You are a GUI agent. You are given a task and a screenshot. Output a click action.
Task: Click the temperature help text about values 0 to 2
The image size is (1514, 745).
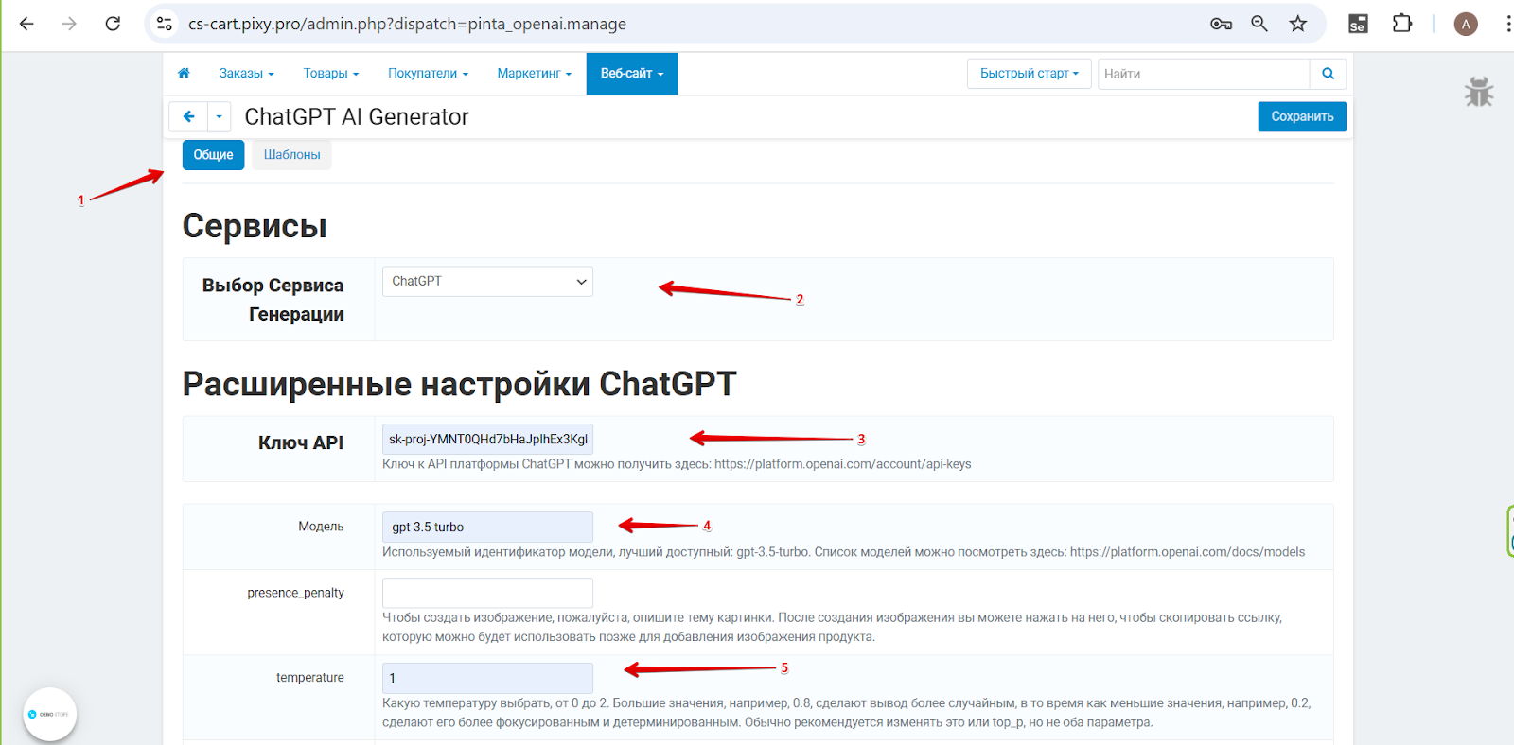coord(846,713)
